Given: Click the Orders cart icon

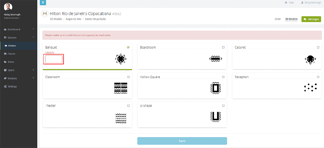Looking at the screenshot, I should tap(6, 46).
